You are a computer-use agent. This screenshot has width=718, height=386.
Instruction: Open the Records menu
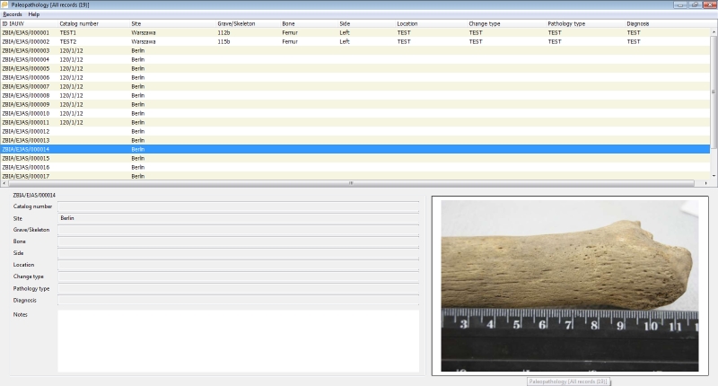point(13,14)
